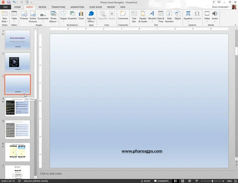
Task: Open Header & Footer dialog
Action: click(143, 17)
